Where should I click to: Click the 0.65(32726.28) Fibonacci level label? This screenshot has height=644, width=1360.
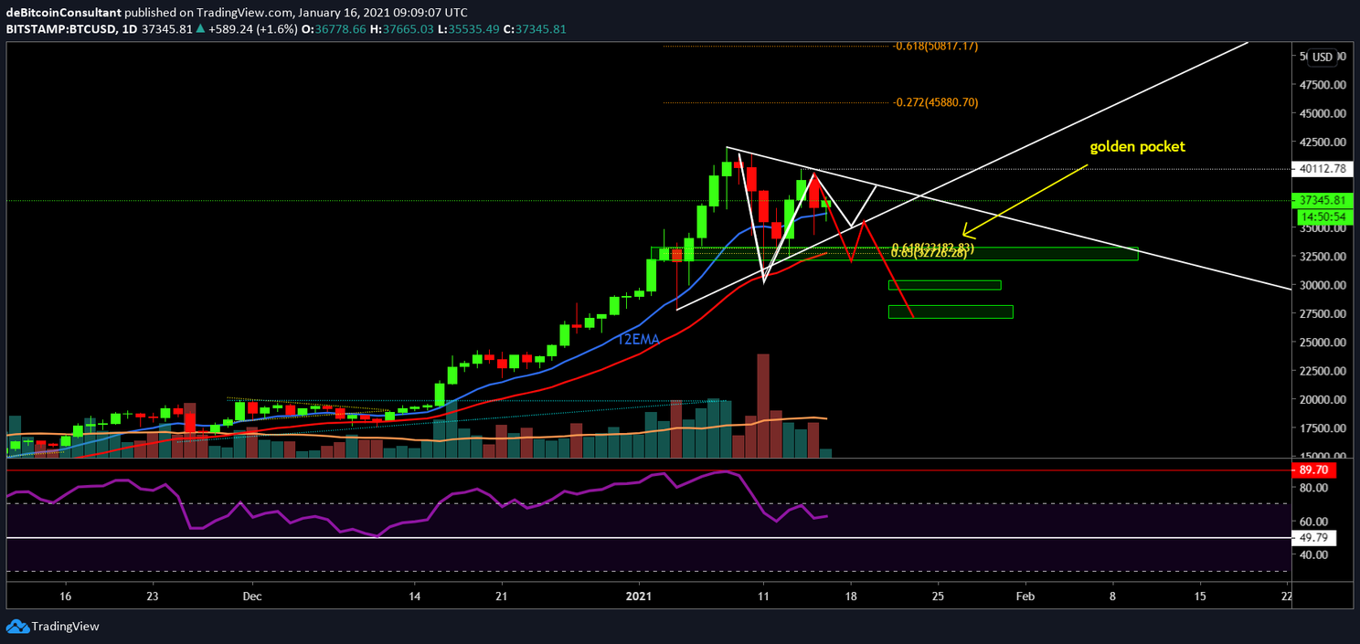pyautogui.click(x=929, y=254)
